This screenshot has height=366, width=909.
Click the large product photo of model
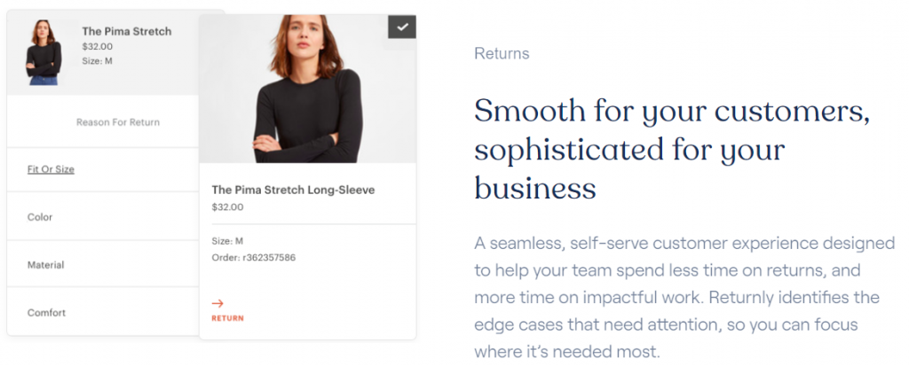tap(307, 90)
